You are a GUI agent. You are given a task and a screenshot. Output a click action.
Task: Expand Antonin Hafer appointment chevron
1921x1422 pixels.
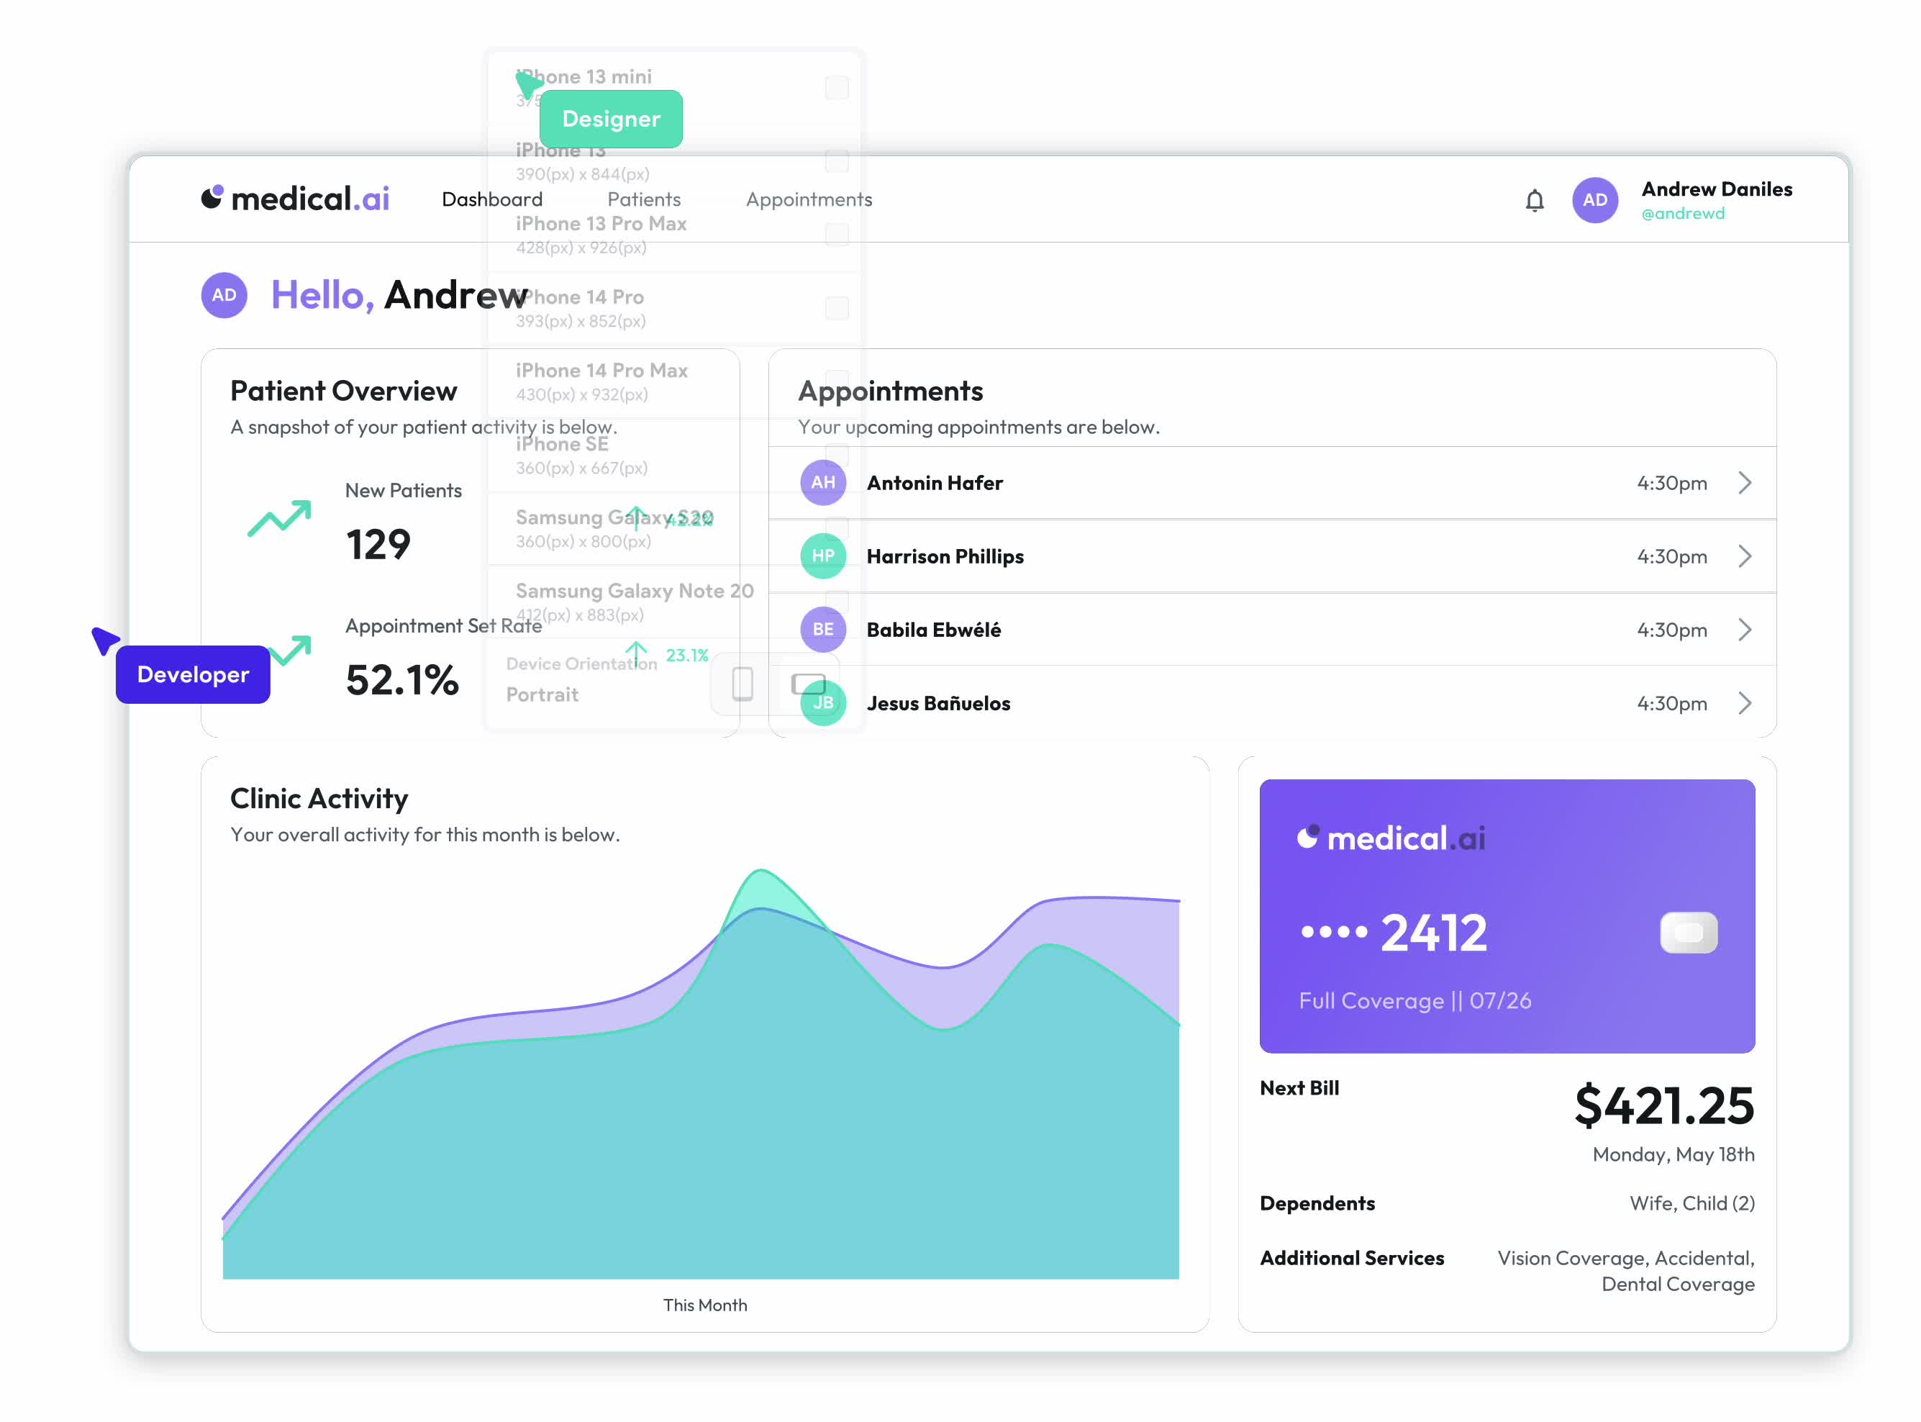(1744, 483)
